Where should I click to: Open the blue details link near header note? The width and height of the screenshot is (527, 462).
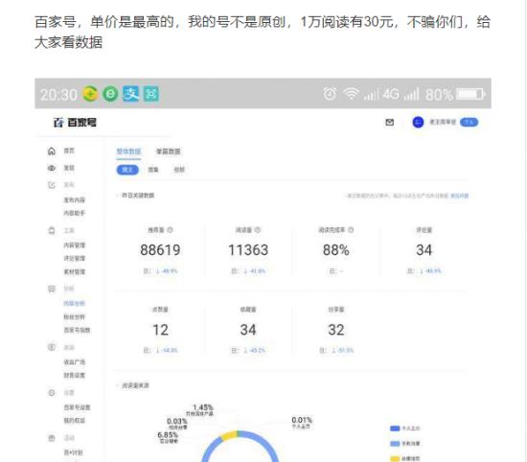(459, 196)
